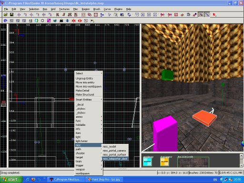Select Ungroup Entity in context menu
Image resolution: width=244 pixels, height=183 pixels.
[x=89, y=79]
